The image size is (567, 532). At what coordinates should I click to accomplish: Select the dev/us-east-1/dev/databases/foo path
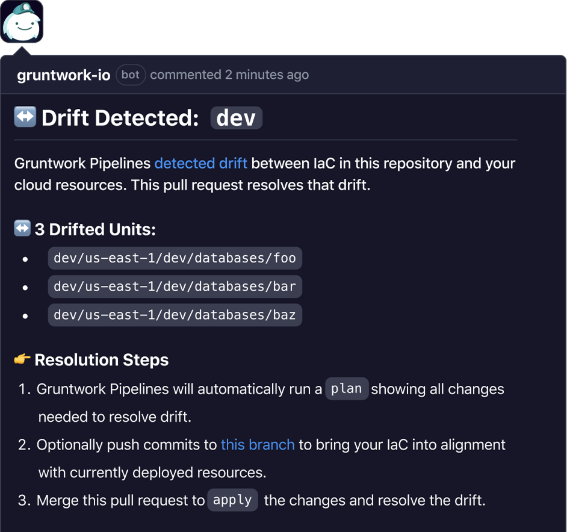click(175, 258)
